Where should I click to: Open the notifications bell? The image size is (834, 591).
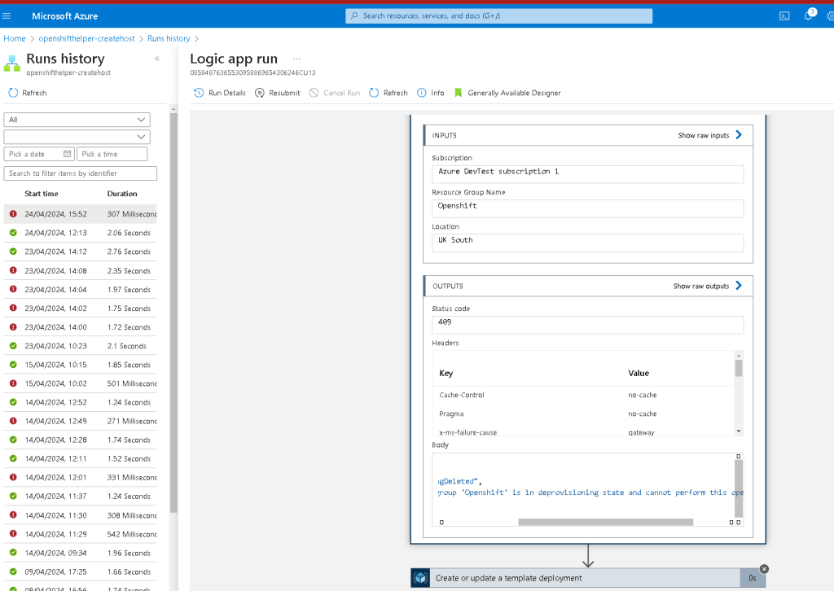809,15
